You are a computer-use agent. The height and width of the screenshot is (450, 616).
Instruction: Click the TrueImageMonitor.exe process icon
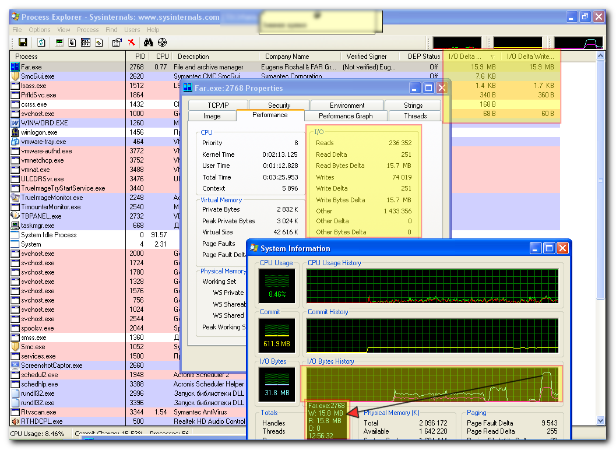[15, 197]
